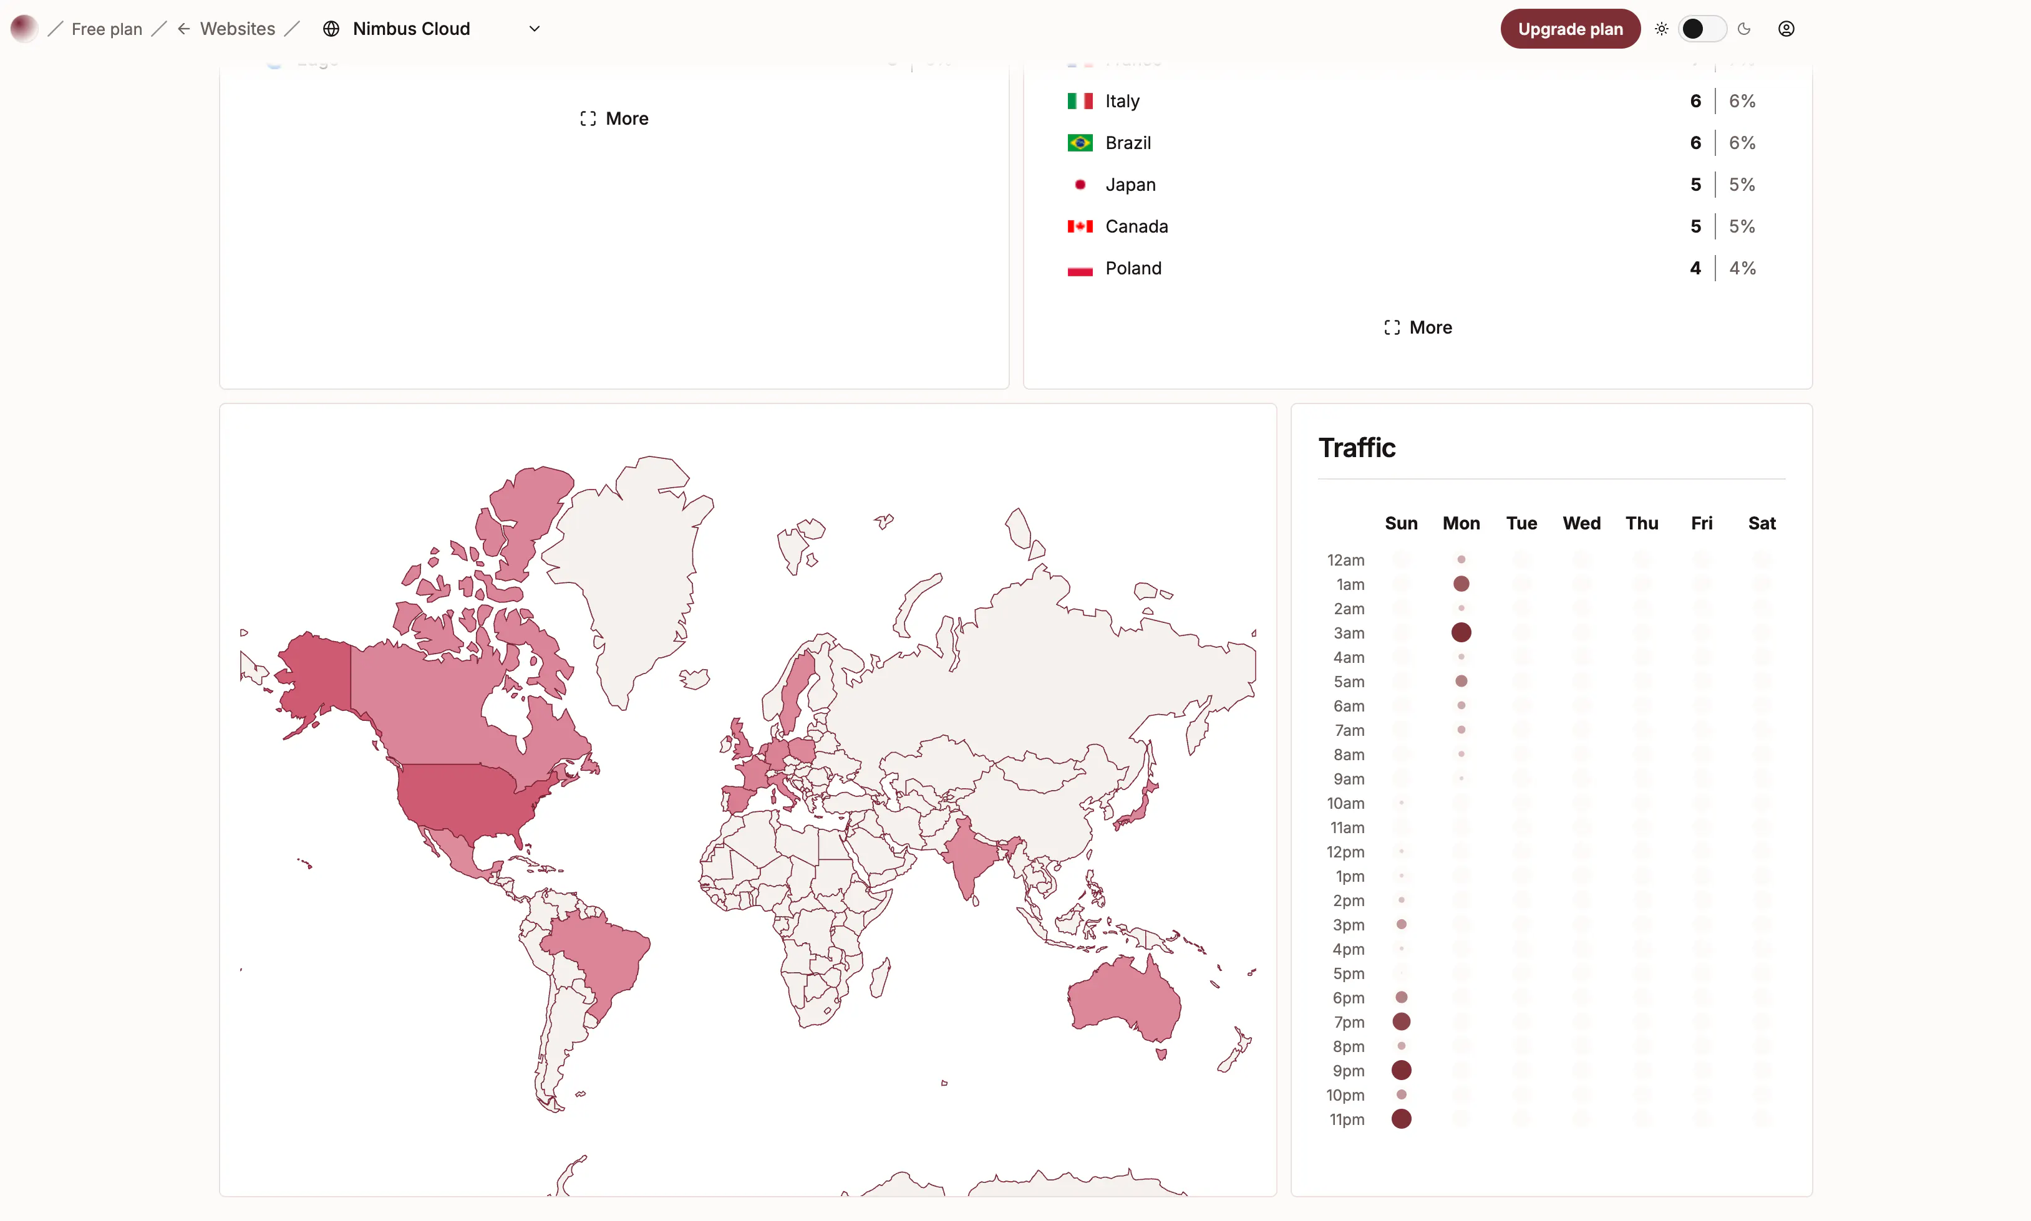Select Canada in the countries list
The width and height of the screenshot is (2031, 1221).
[1410, 226]
